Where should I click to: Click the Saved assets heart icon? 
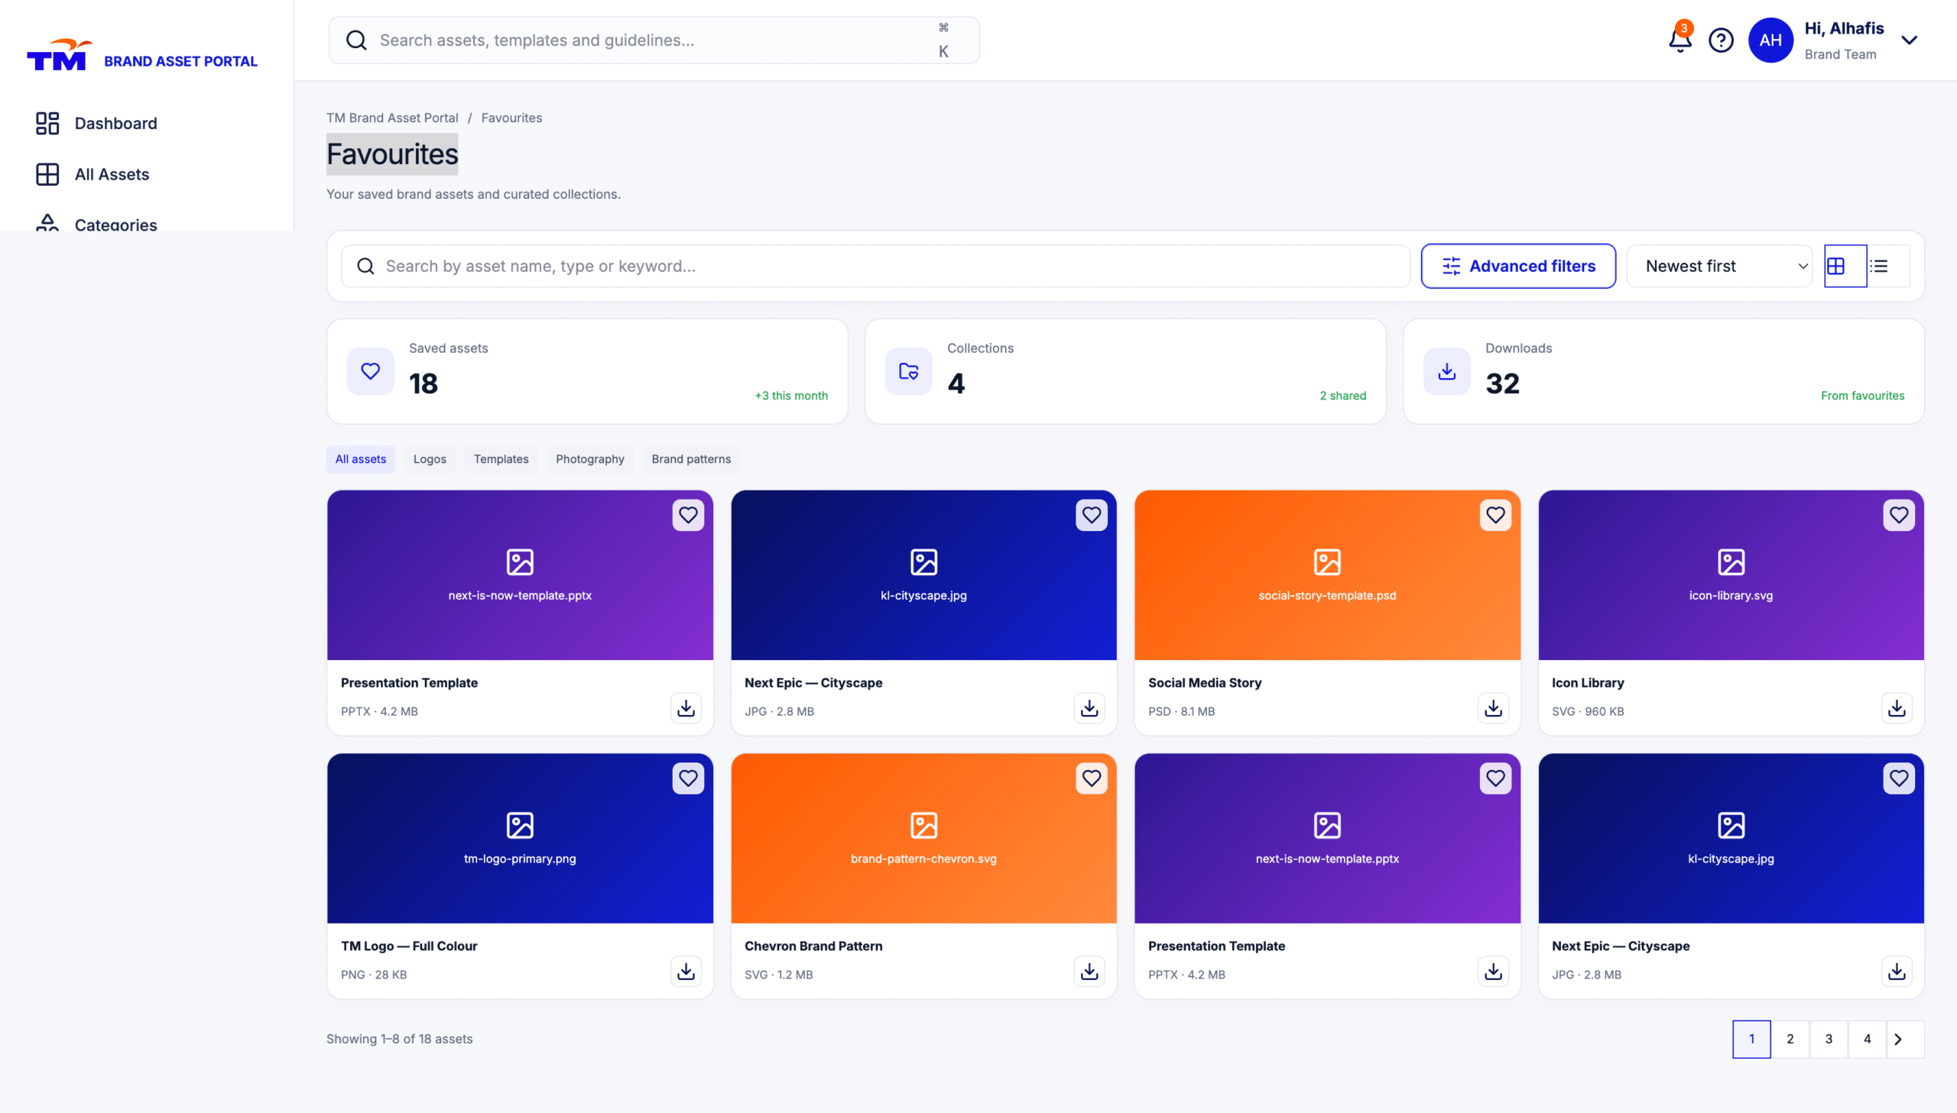370,371
